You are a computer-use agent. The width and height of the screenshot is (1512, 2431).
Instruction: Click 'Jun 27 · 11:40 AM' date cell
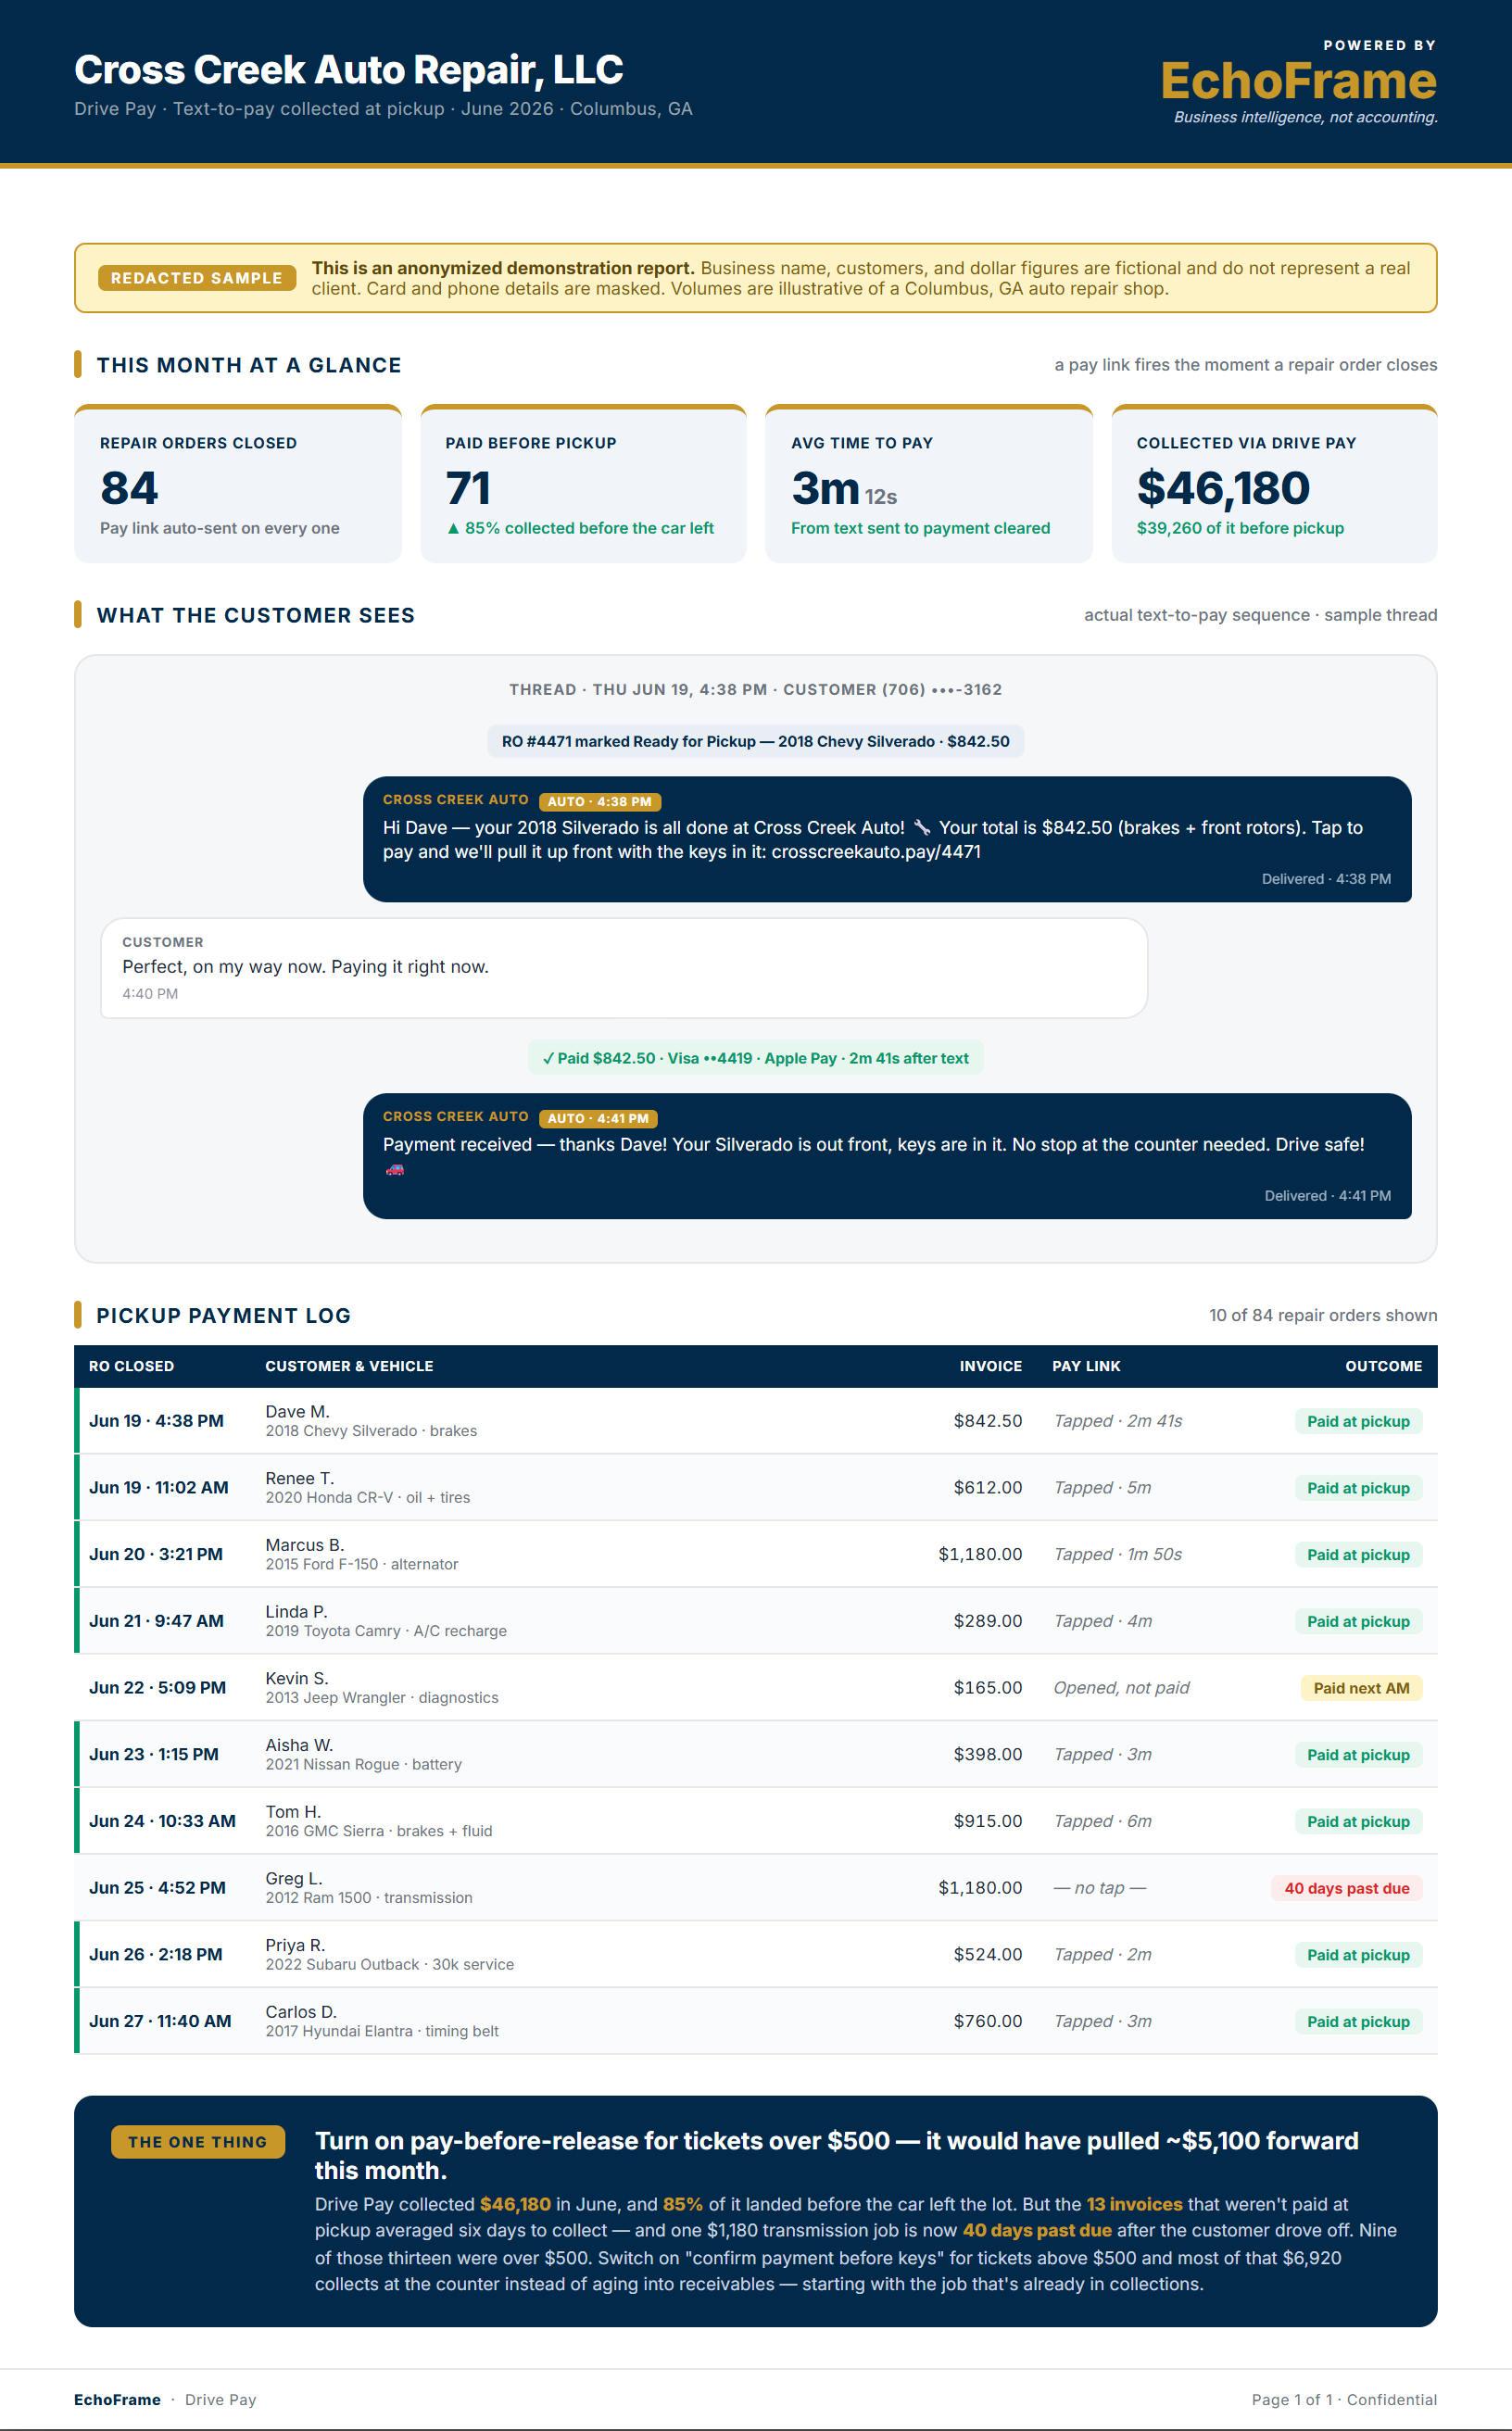pos(160,2021)
